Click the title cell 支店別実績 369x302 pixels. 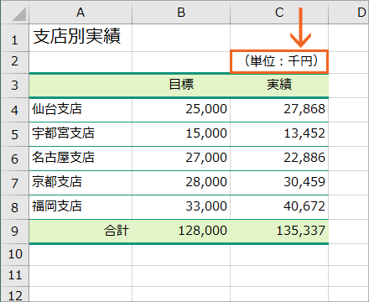[x=81, y=38]
